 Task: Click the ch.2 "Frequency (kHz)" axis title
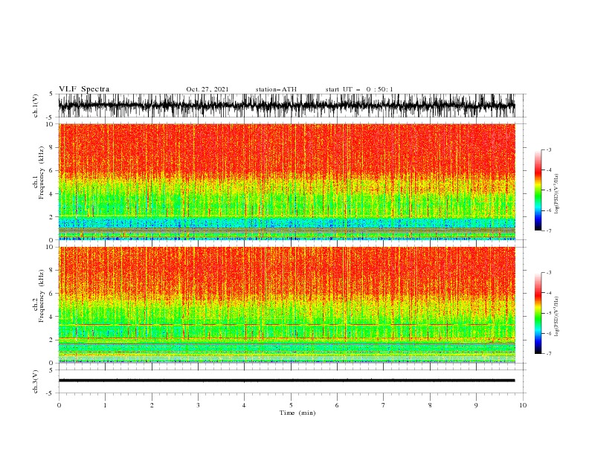click(x=42, y=296)
